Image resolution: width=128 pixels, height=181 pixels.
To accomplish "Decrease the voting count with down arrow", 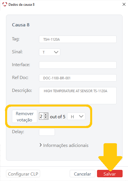I will (x=46, y=117).
